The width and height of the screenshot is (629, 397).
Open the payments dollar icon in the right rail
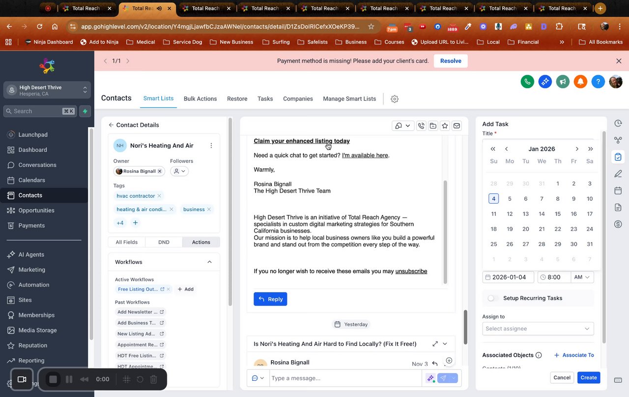(x=618, y=224)
